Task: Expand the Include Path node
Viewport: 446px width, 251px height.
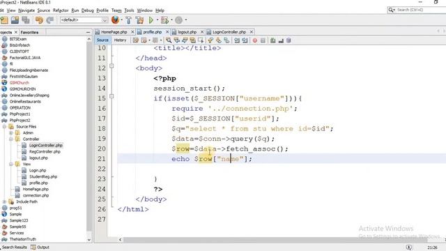Action: [4, 201]
